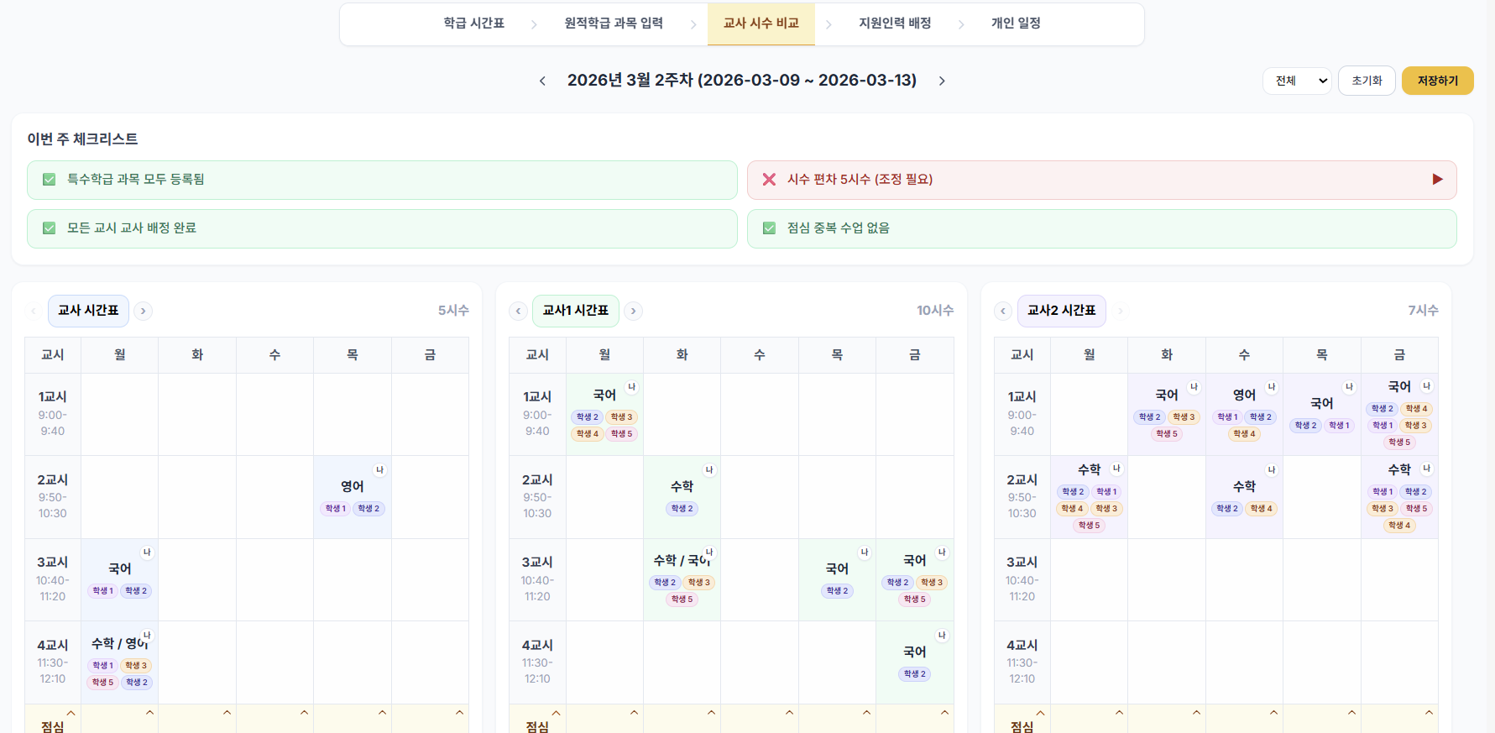
Task: Click the 초기화 button
Action: [1367, 81]
